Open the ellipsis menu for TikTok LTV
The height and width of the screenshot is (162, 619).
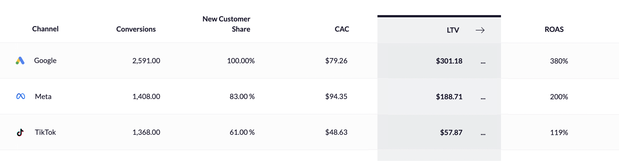click(x=483, y=134)
